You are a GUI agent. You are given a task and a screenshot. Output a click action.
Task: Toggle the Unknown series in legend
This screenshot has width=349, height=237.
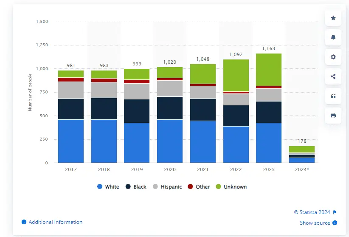[x=231, y=187]
